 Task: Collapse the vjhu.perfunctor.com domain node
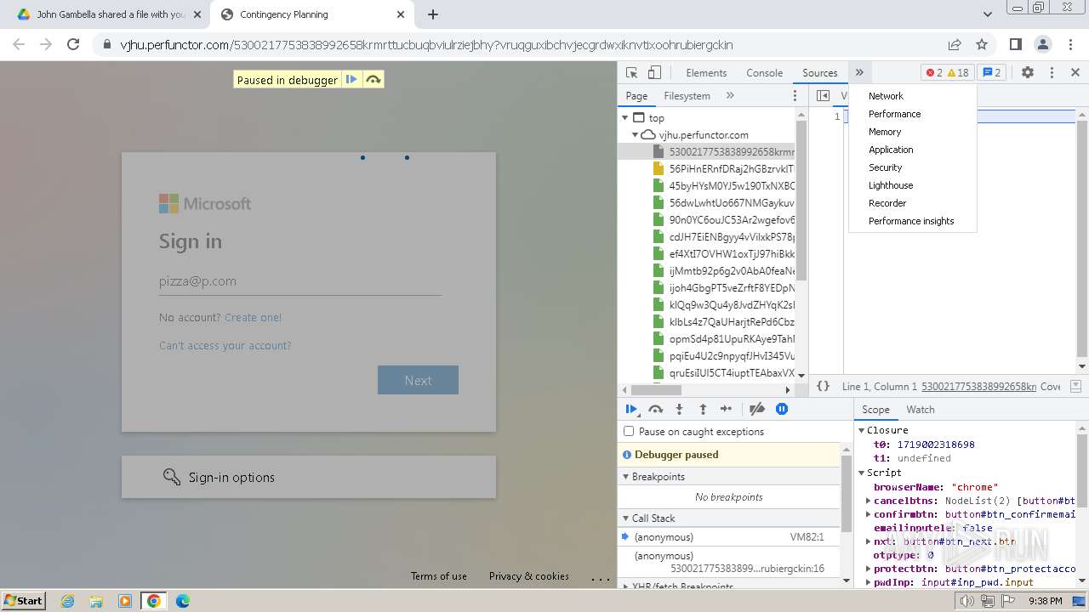(635, 134)
